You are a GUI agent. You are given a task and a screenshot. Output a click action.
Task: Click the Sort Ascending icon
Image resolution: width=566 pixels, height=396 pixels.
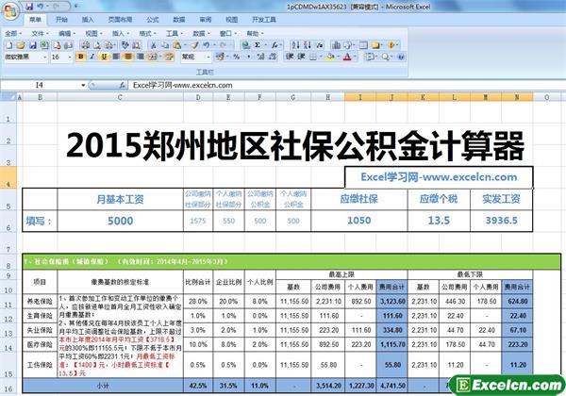295,45
